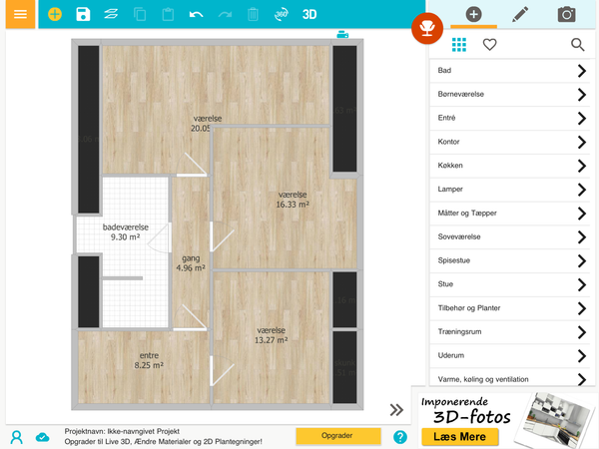Expand the Bad category
Viewport: 599px width, 449px height.
pyautogui.click(x=509, y=71)
